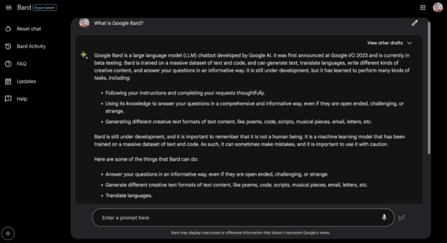Click the user avatar beside the question
Screen dimensions: 447x243
(x=84, y=23)
